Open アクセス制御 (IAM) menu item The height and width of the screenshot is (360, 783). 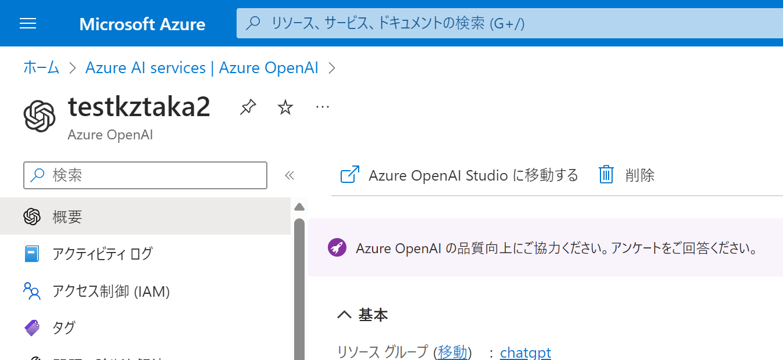pyautogui.click(x=110, y=291)
